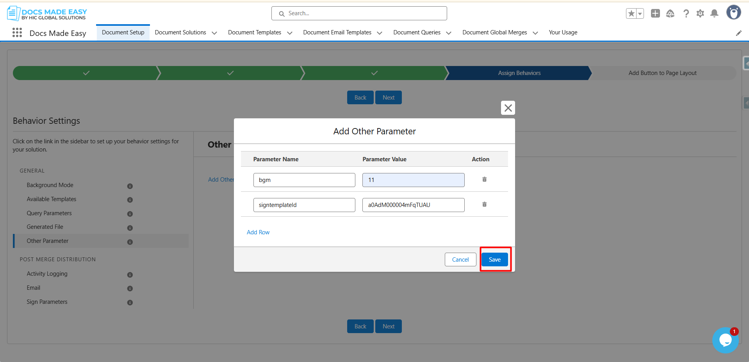Show info for Available Templates

[x=130, y=200]
